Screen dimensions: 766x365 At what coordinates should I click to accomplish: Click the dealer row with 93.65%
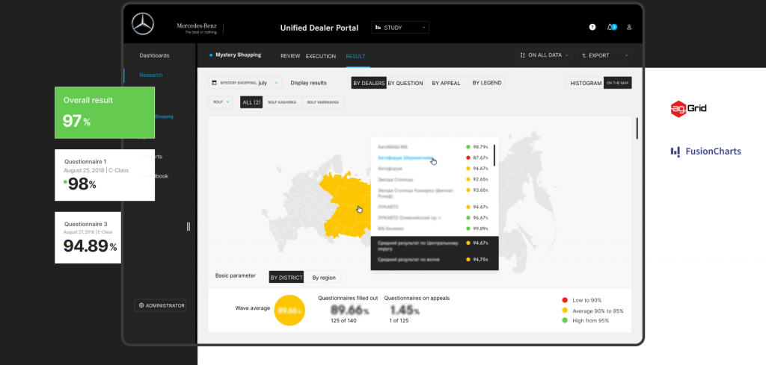tap(433, 193)
